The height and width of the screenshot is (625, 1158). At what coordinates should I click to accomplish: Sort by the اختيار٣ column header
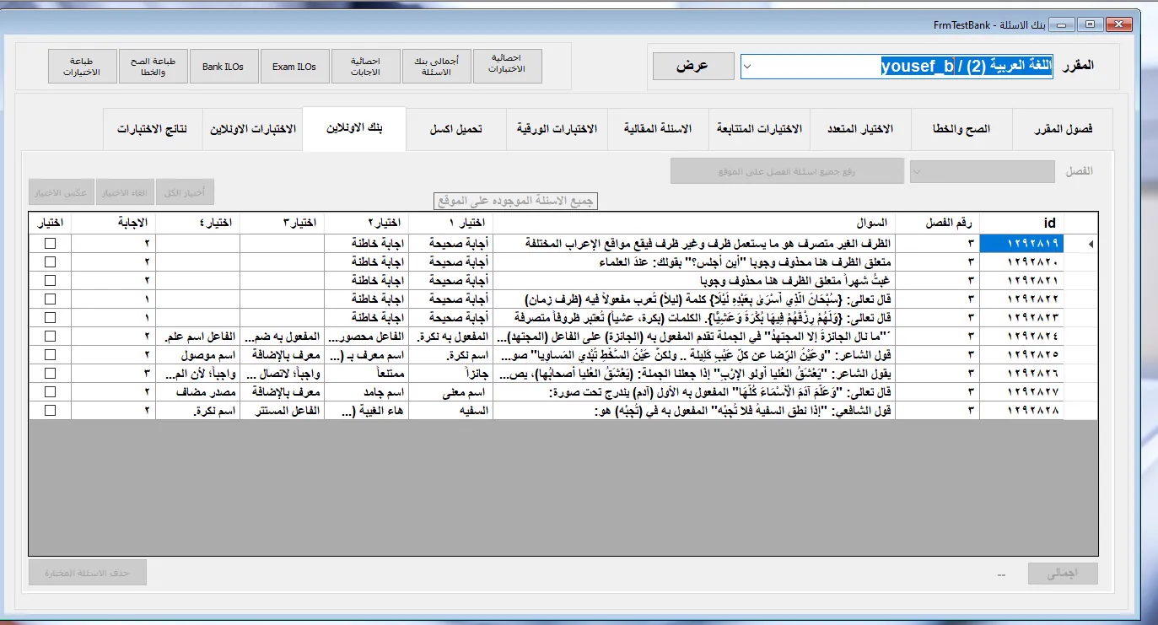tap(282, 223)
